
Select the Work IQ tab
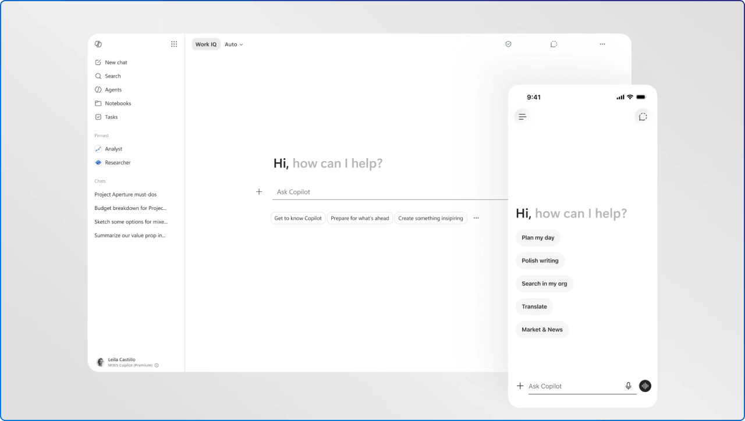click(x=206, y=44)
